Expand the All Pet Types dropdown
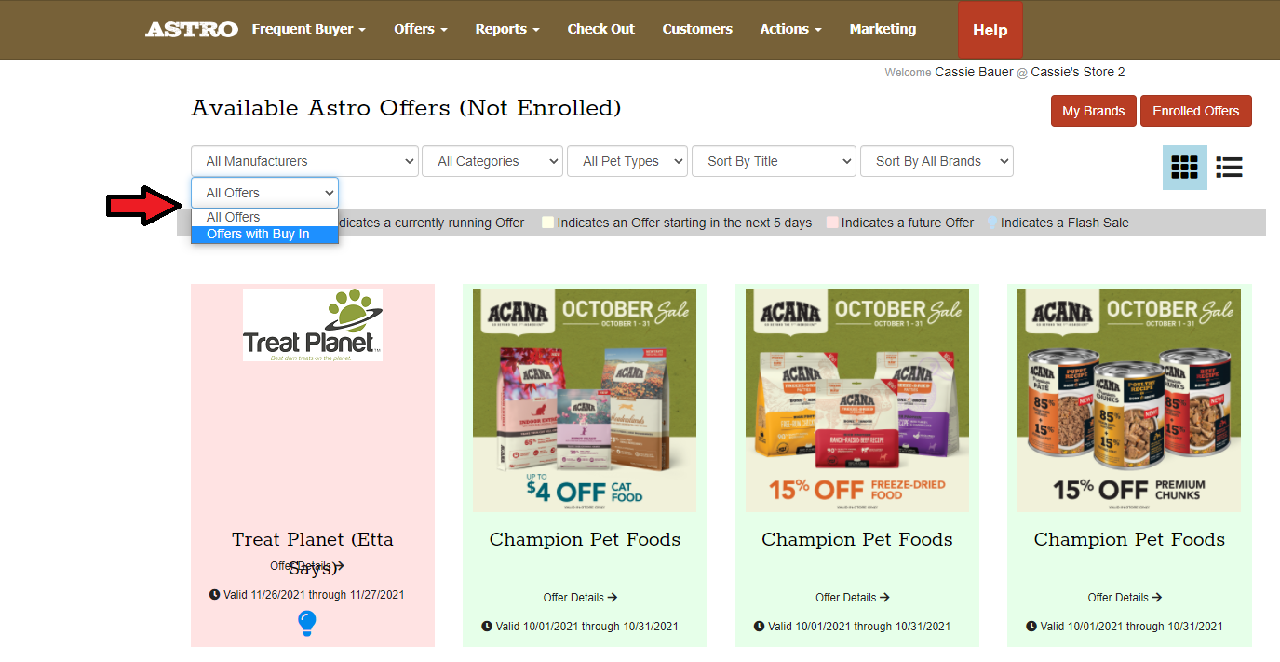1280x662 pixels. coord(627,161)
